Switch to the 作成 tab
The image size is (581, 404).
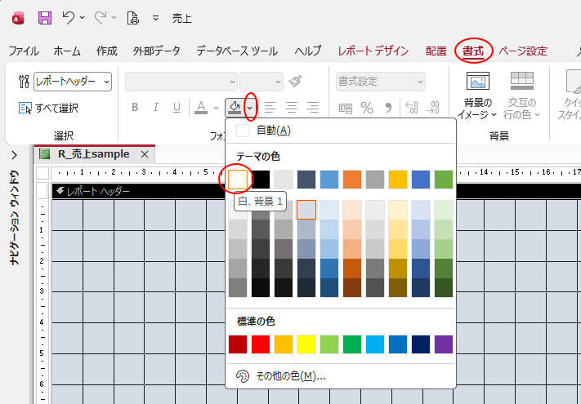(x=107, y=51)
